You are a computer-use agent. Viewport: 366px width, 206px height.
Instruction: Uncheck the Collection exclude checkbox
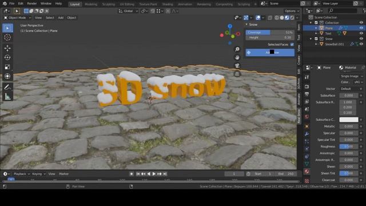(316, 23)
